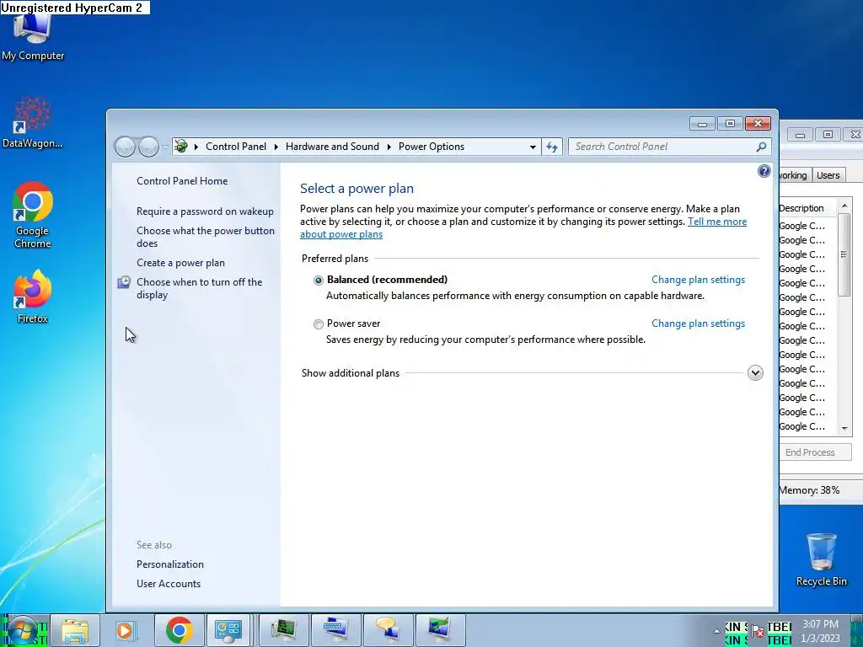Image resolution: width=863 pixels, height=647 pixels.
Task: Click End Process in Task Manager
Action: coord(815,452)
